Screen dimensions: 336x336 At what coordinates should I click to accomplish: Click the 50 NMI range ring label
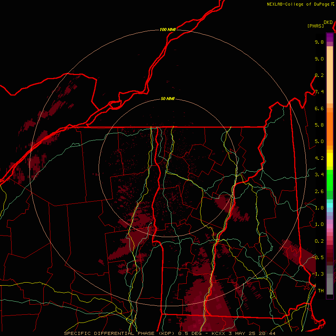tap(168, 99)
